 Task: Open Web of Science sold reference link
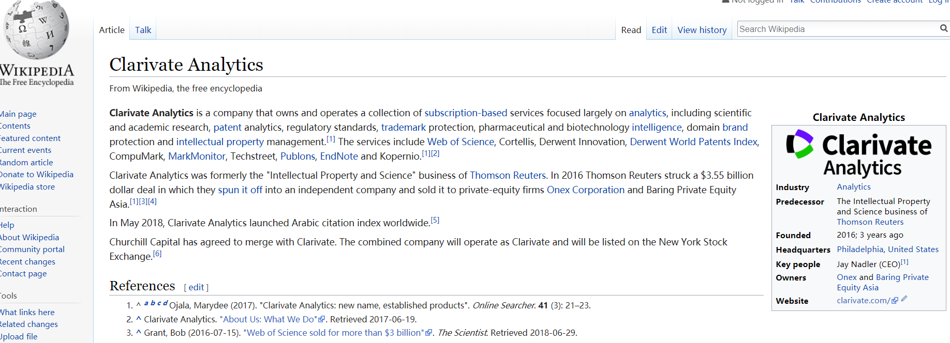tap(334, 333)
